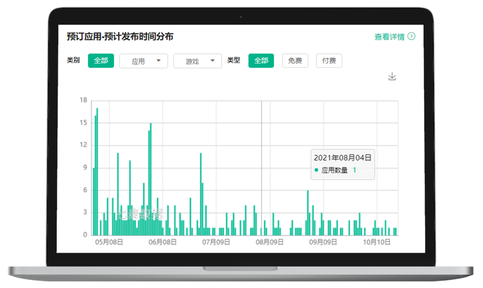
Task: Click the tooltip date 2021年08月04日
Action: coord(343,158)
